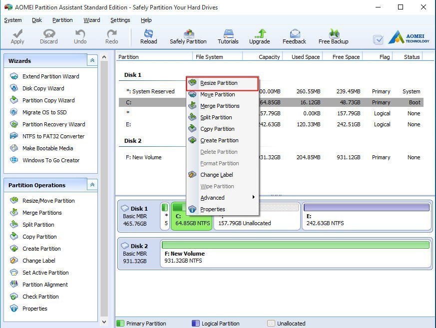Collapse the Partition Operations panel
Image resolution: width=436 pixels, height=328 pixels.
coord(92,185)
